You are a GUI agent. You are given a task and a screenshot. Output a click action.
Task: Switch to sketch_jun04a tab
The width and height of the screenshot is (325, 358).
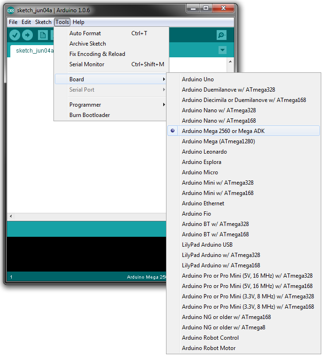click(32, 51)
